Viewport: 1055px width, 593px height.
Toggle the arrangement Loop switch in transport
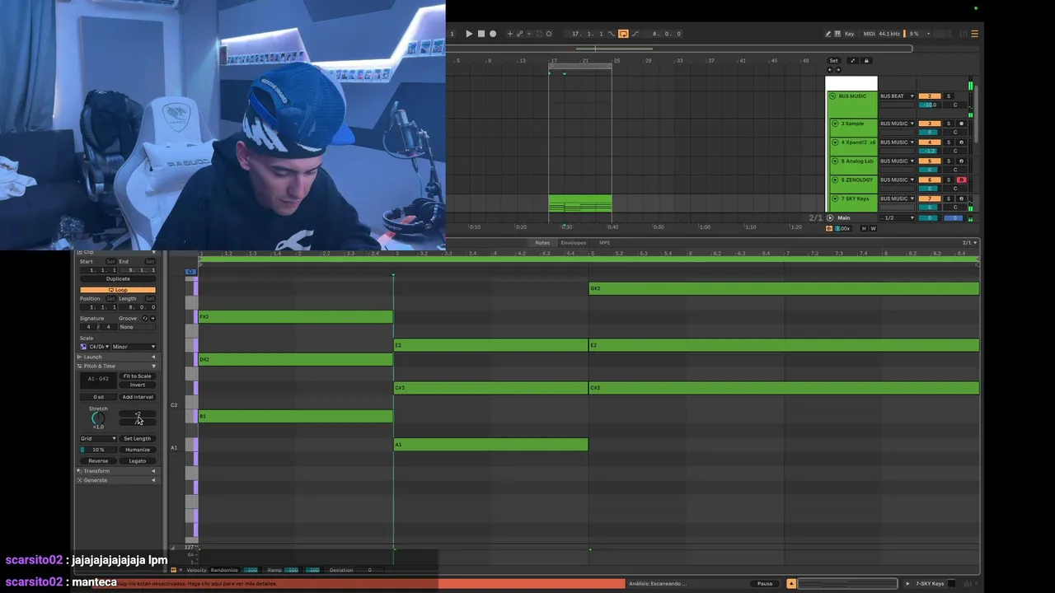coord(623,34)
